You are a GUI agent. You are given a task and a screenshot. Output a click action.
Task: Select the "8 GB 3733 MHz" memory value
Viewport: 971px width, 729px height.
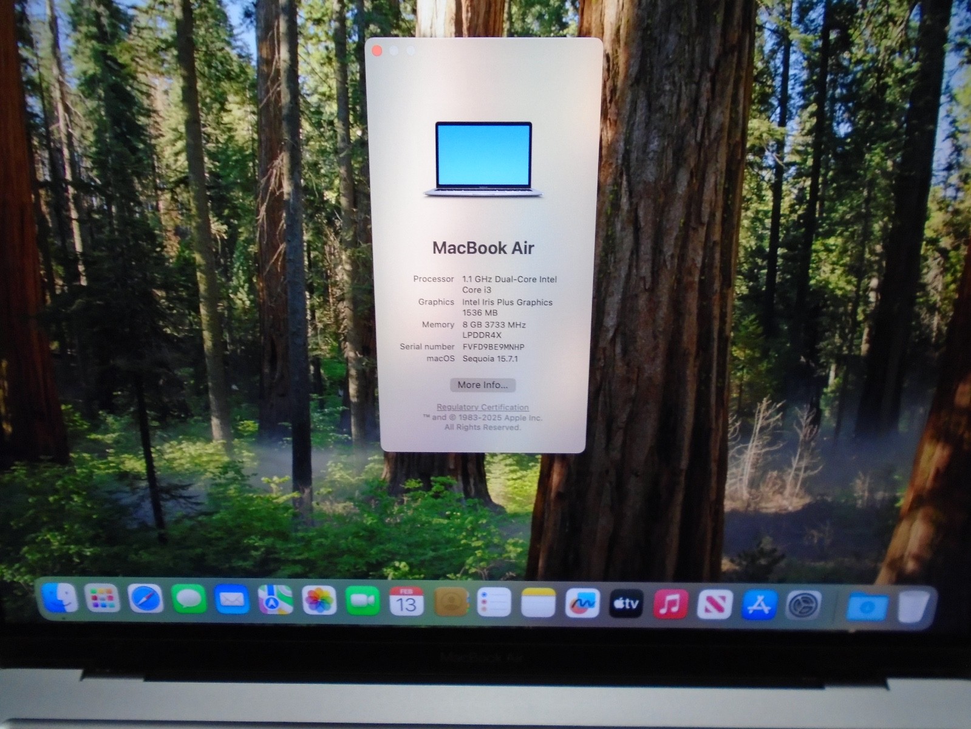click(x=494, y=325)
